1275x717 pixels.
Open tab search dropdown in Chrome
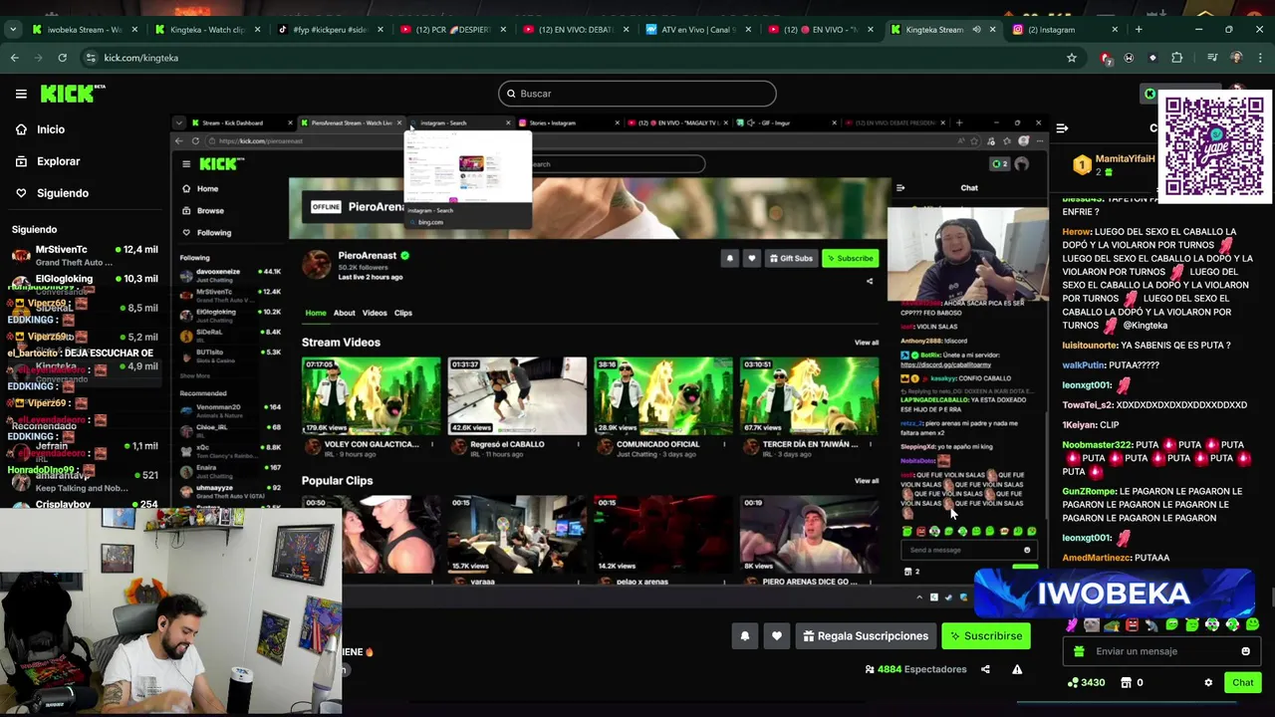tap(13, 30)
